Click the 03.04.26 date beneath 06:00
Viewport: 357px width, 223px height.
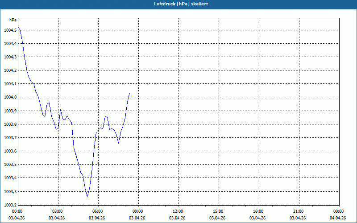click(x=97, y=218)
